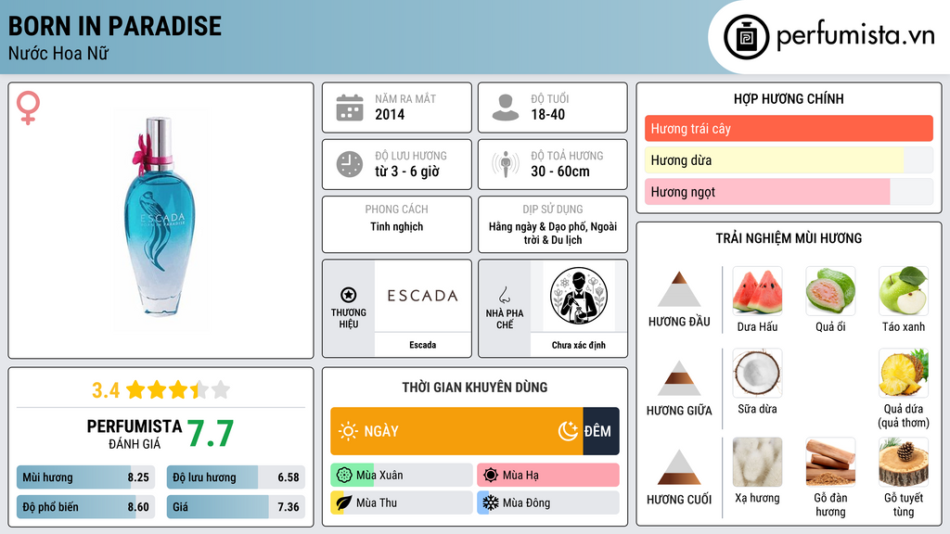Viewport: 950px width, 534px height.
Task: Click the Mùa Xuân season label
Action: point(379,476)
